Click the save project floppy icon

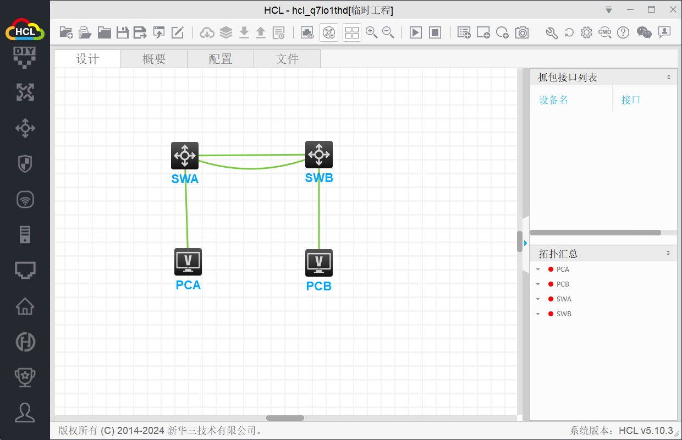tap(122, 32)
